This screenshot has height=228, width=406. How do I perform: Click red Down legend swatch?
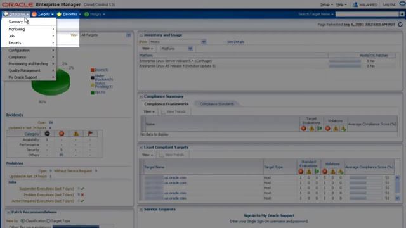[93, 70]
